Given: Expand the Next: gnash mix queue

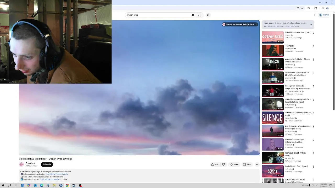Looking at the screenshot, I should [311, 25].
